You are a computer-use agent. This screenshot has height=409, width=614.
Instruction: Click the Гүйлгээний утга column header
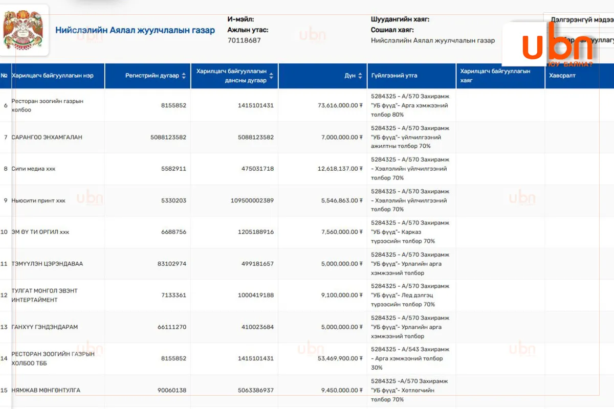(394, 76)
